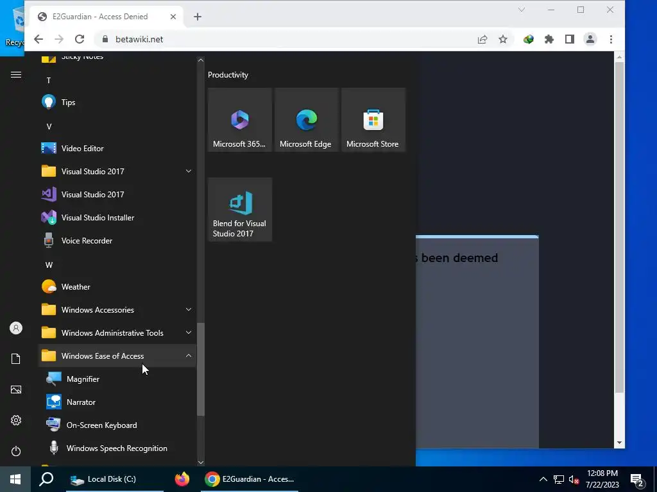657x492 pixels.
Task: Open Microsoft Store tile
Action: point(373,120)
